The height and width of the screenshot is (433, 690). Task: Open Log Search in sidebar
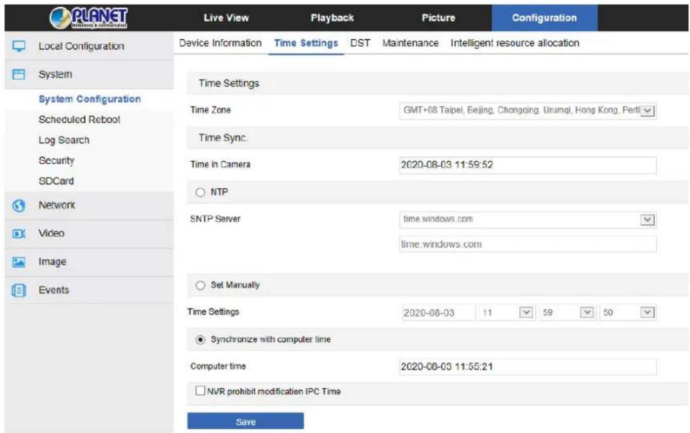(x=64, y=140)
